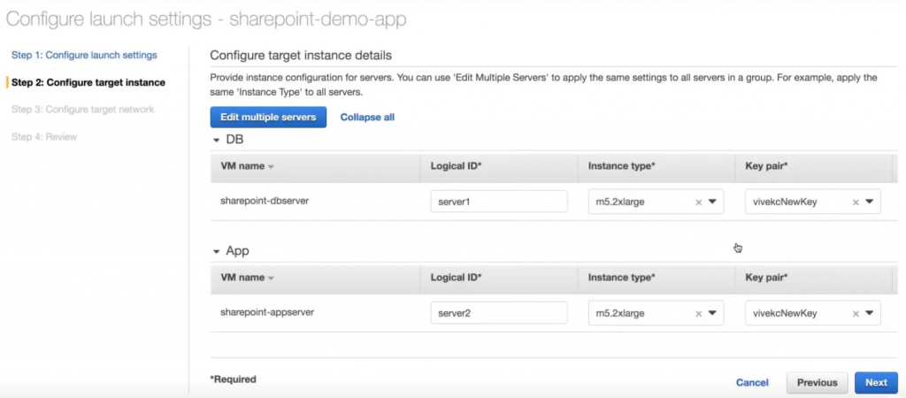
Task: Open the key pair dropdown for sharepoint-dbserver
Action: point(870,202)
